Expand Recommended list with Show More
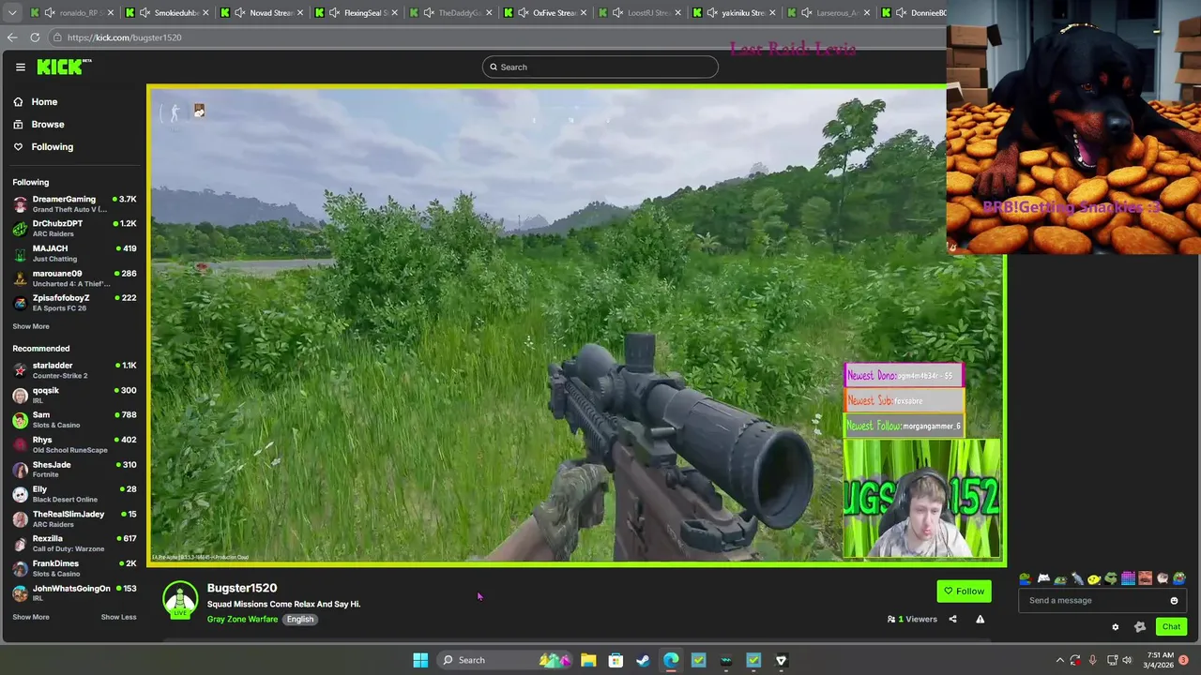 tap(31, 617)
